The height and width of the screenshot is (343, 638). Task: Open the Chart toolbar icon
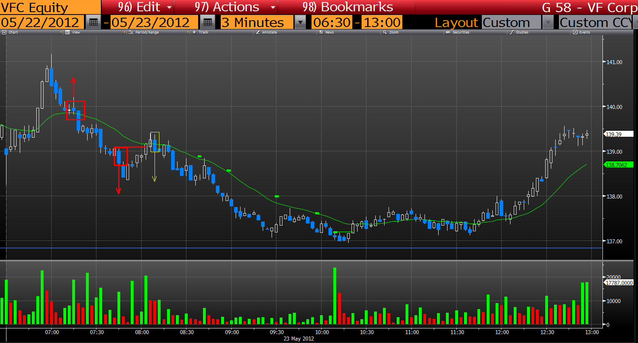point(4,32)
